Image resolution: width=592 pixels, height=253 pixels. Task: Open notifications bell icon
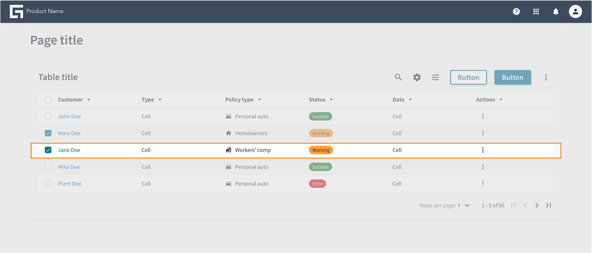556,12
